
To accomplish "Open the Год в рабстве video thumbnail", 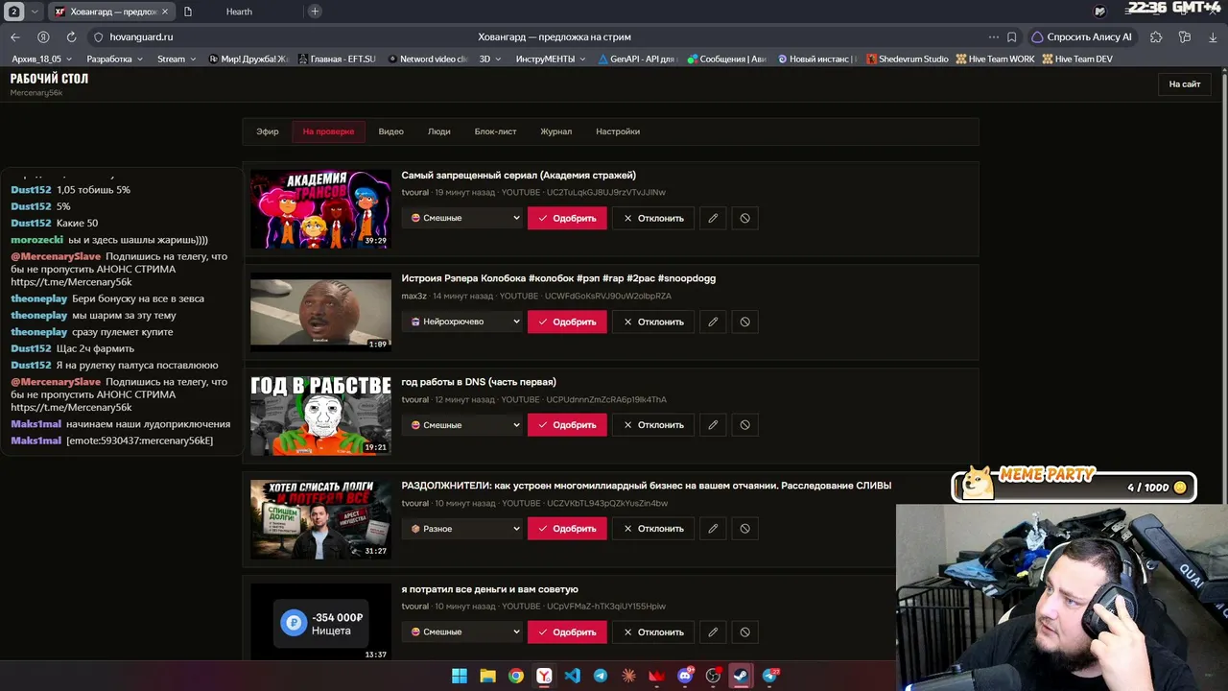I will coord(320,417).
